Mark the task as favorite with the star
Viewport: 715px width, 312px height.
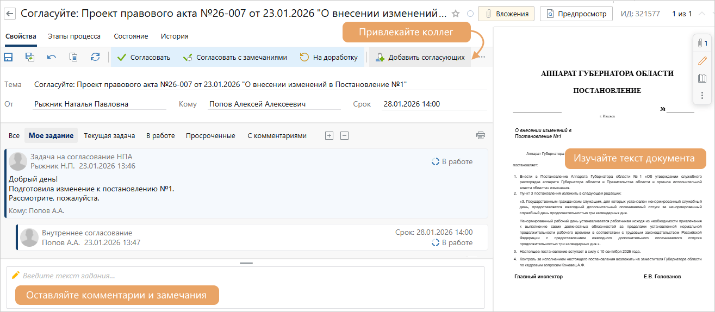click(456, 14)
